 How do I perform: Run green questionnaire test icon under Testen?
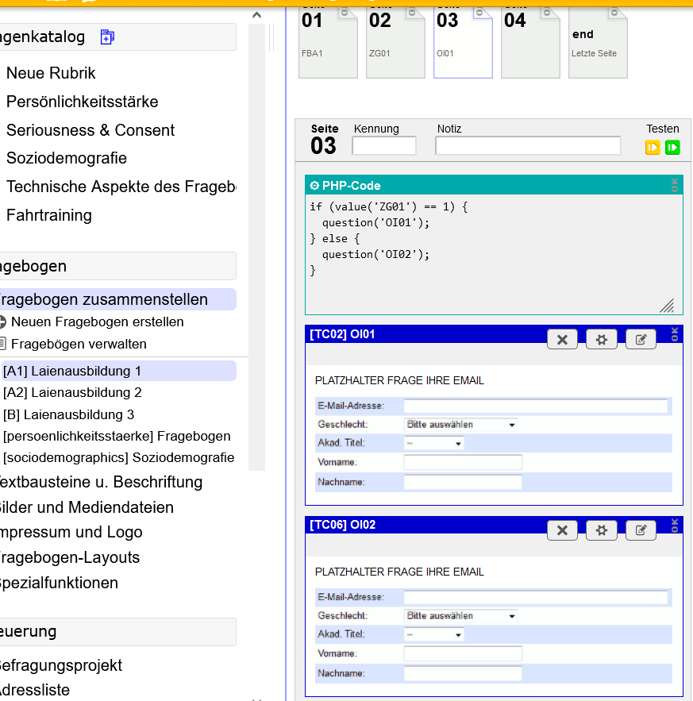(x=672, y=147)
